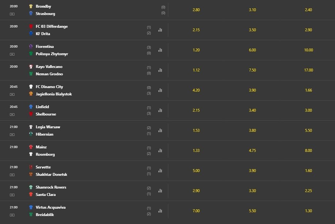Open the Mainz team link
The image size is (335, 224).
41,147
